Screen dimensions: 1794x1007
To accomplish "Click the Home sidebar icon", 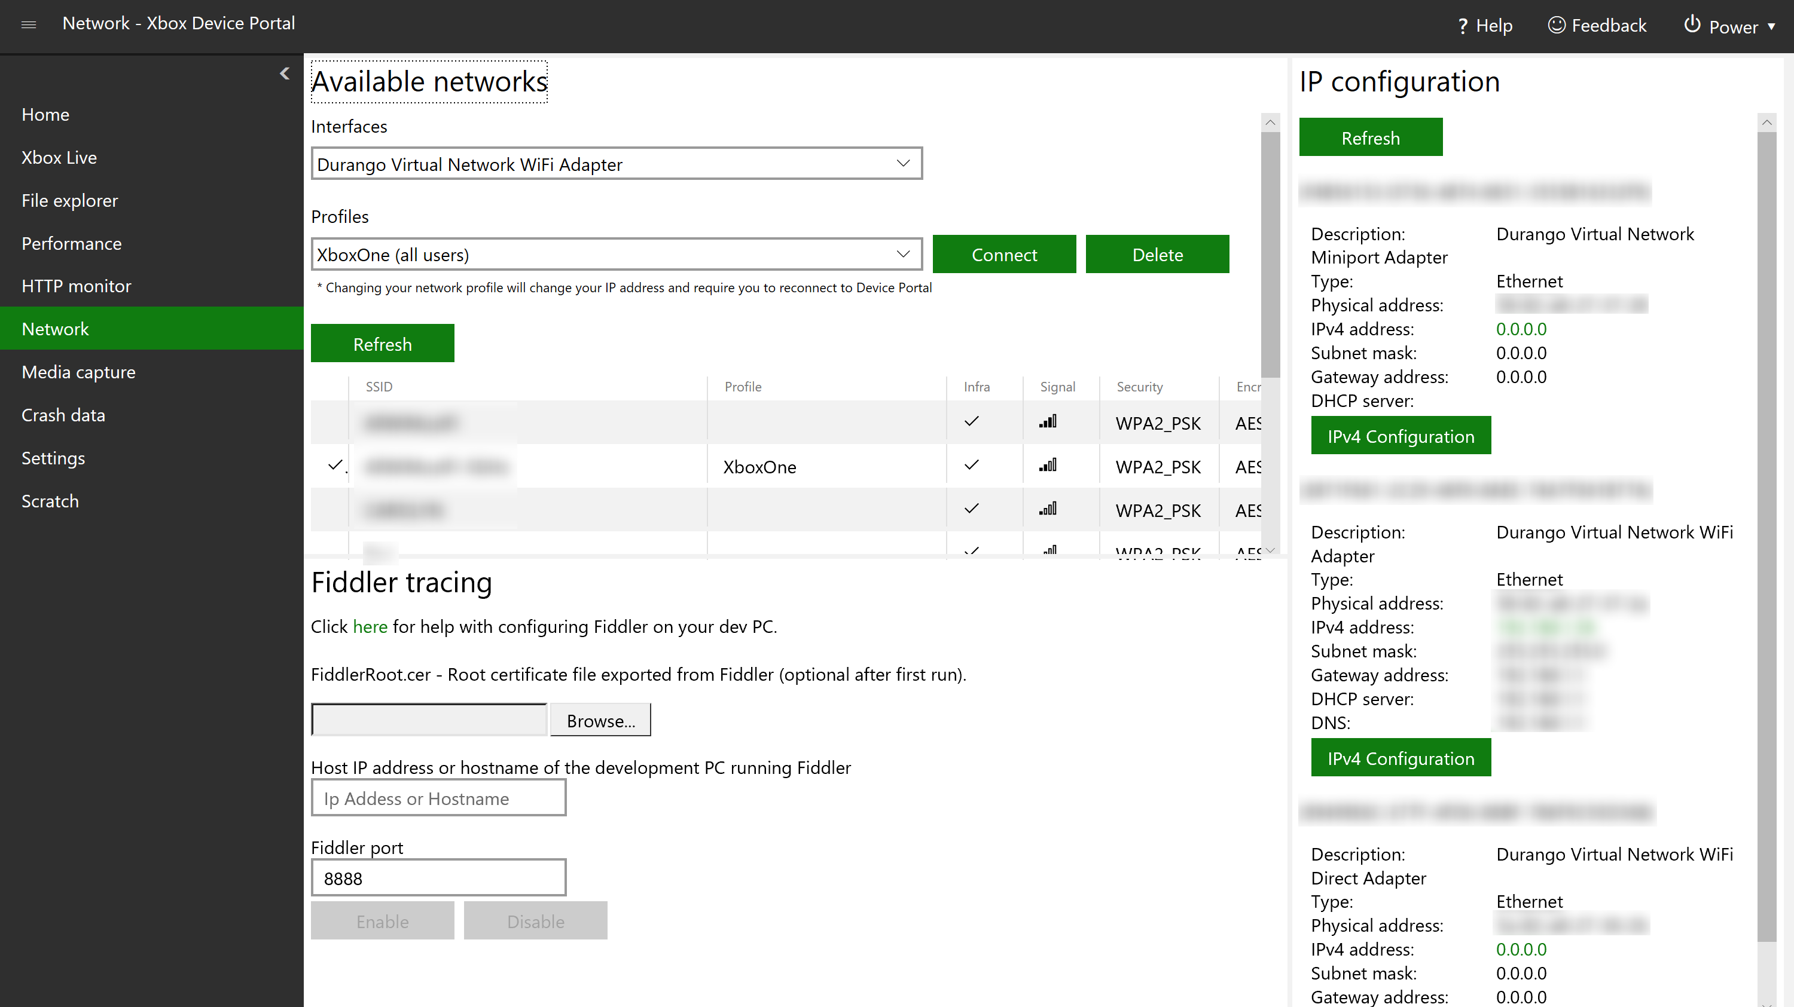I will [45, 114].
